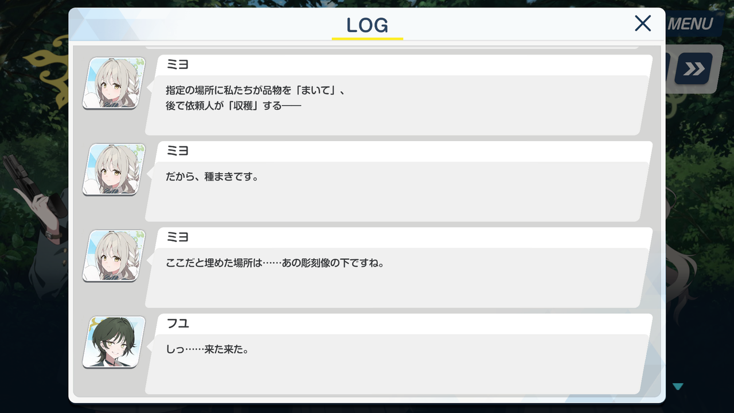Image resolution: width=734 pixels, height=413 pixels.
Task: Select the フユ speaker name label
Action: [x=177, y=324]
